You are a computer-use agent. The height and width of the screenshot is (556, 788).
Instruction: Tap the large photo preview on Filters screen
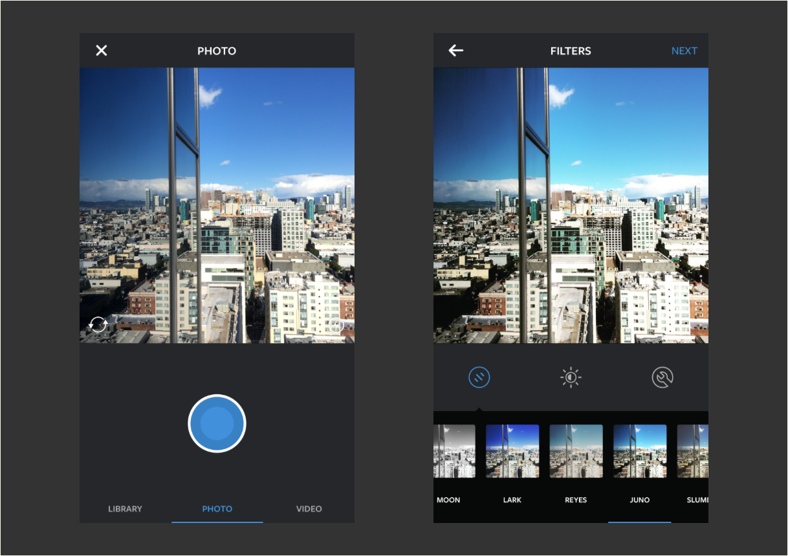click(x=571, y=205)
